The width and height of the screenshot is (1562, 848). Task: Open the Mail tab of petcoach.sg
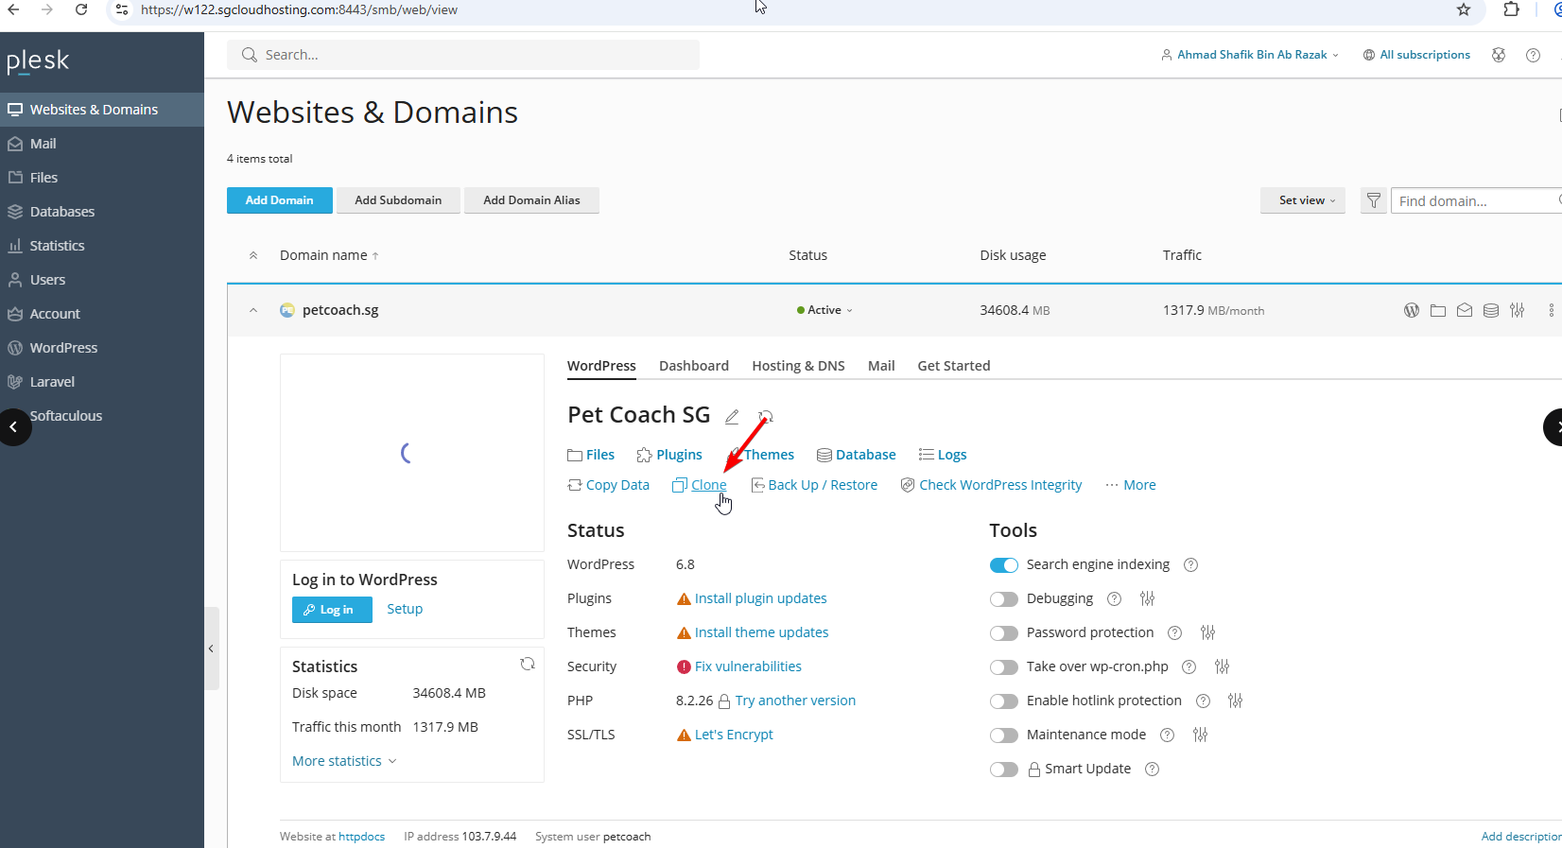click(x=881, y=366)
